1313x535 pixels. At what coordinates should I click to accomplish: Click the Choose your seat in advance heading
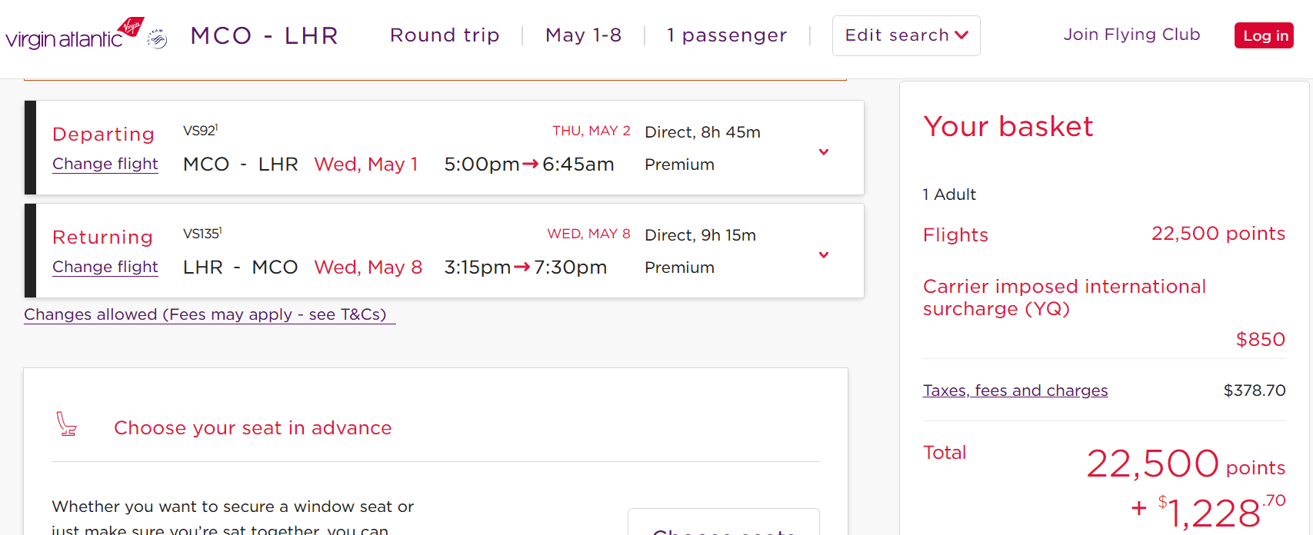pos(253,427)
